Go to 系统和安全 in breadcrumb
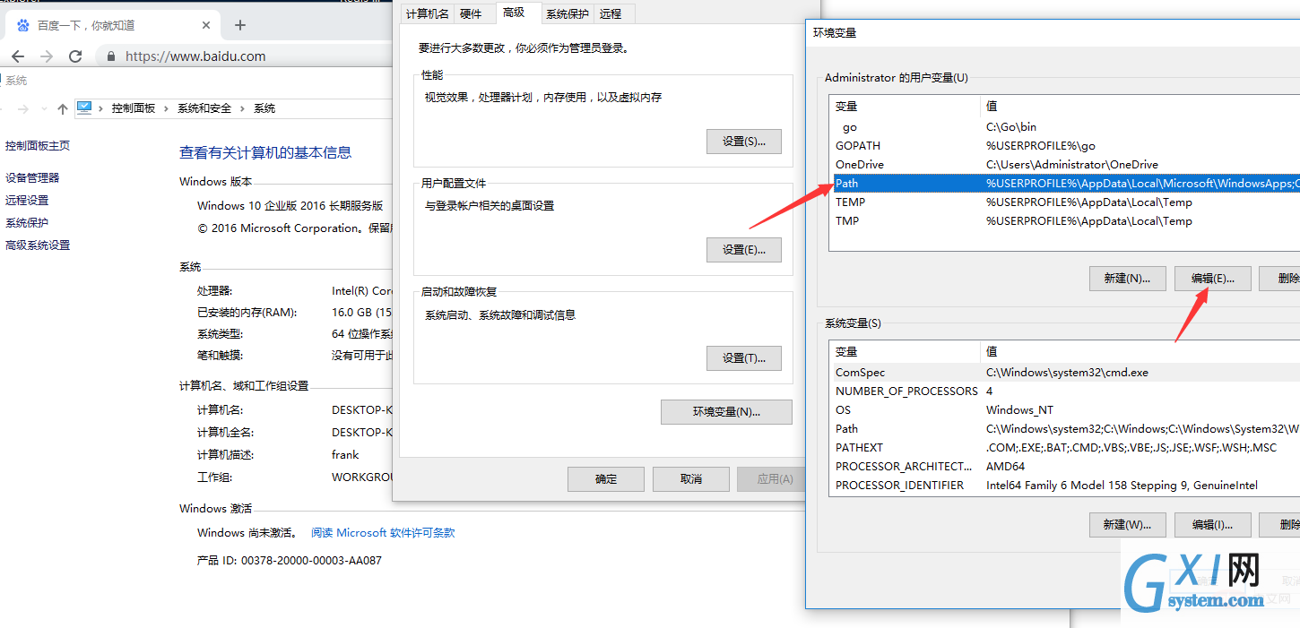Image resolution: width=1300 pixels, height=628 pixels. pos(204,108)
